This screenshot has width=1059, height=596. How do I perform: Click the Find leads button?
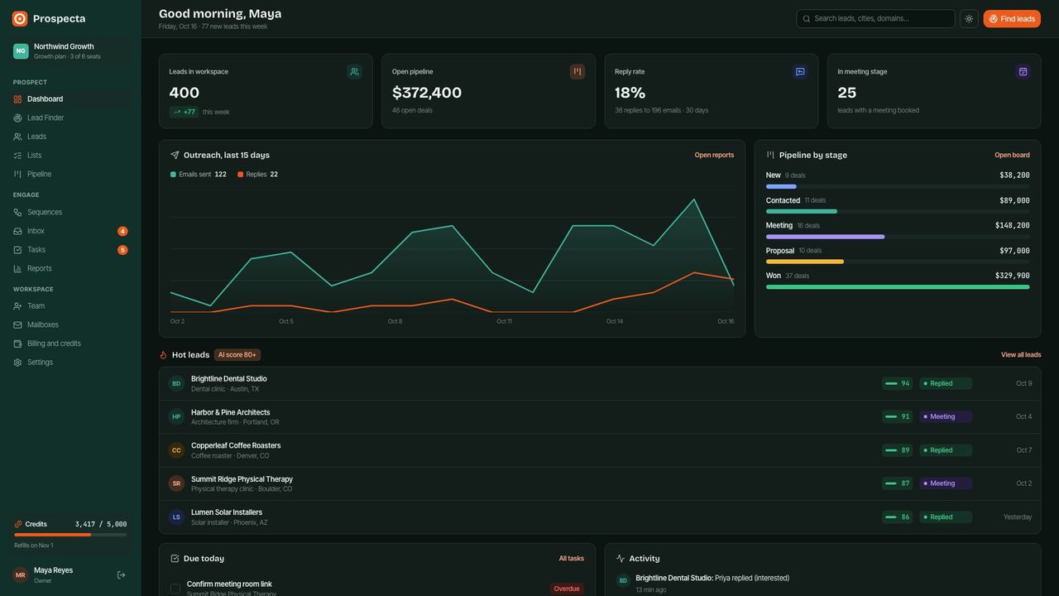point(1012,18)
